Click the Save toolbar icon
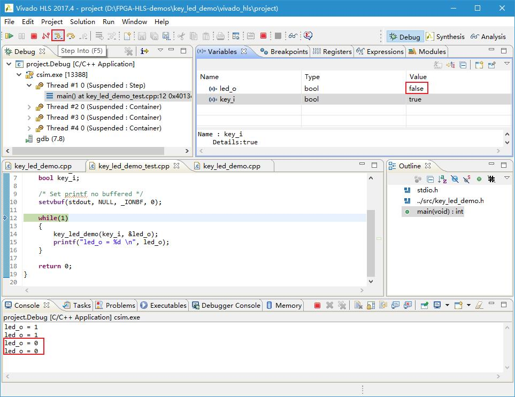Screen dimensions: 515x397 tap(142, 36)
